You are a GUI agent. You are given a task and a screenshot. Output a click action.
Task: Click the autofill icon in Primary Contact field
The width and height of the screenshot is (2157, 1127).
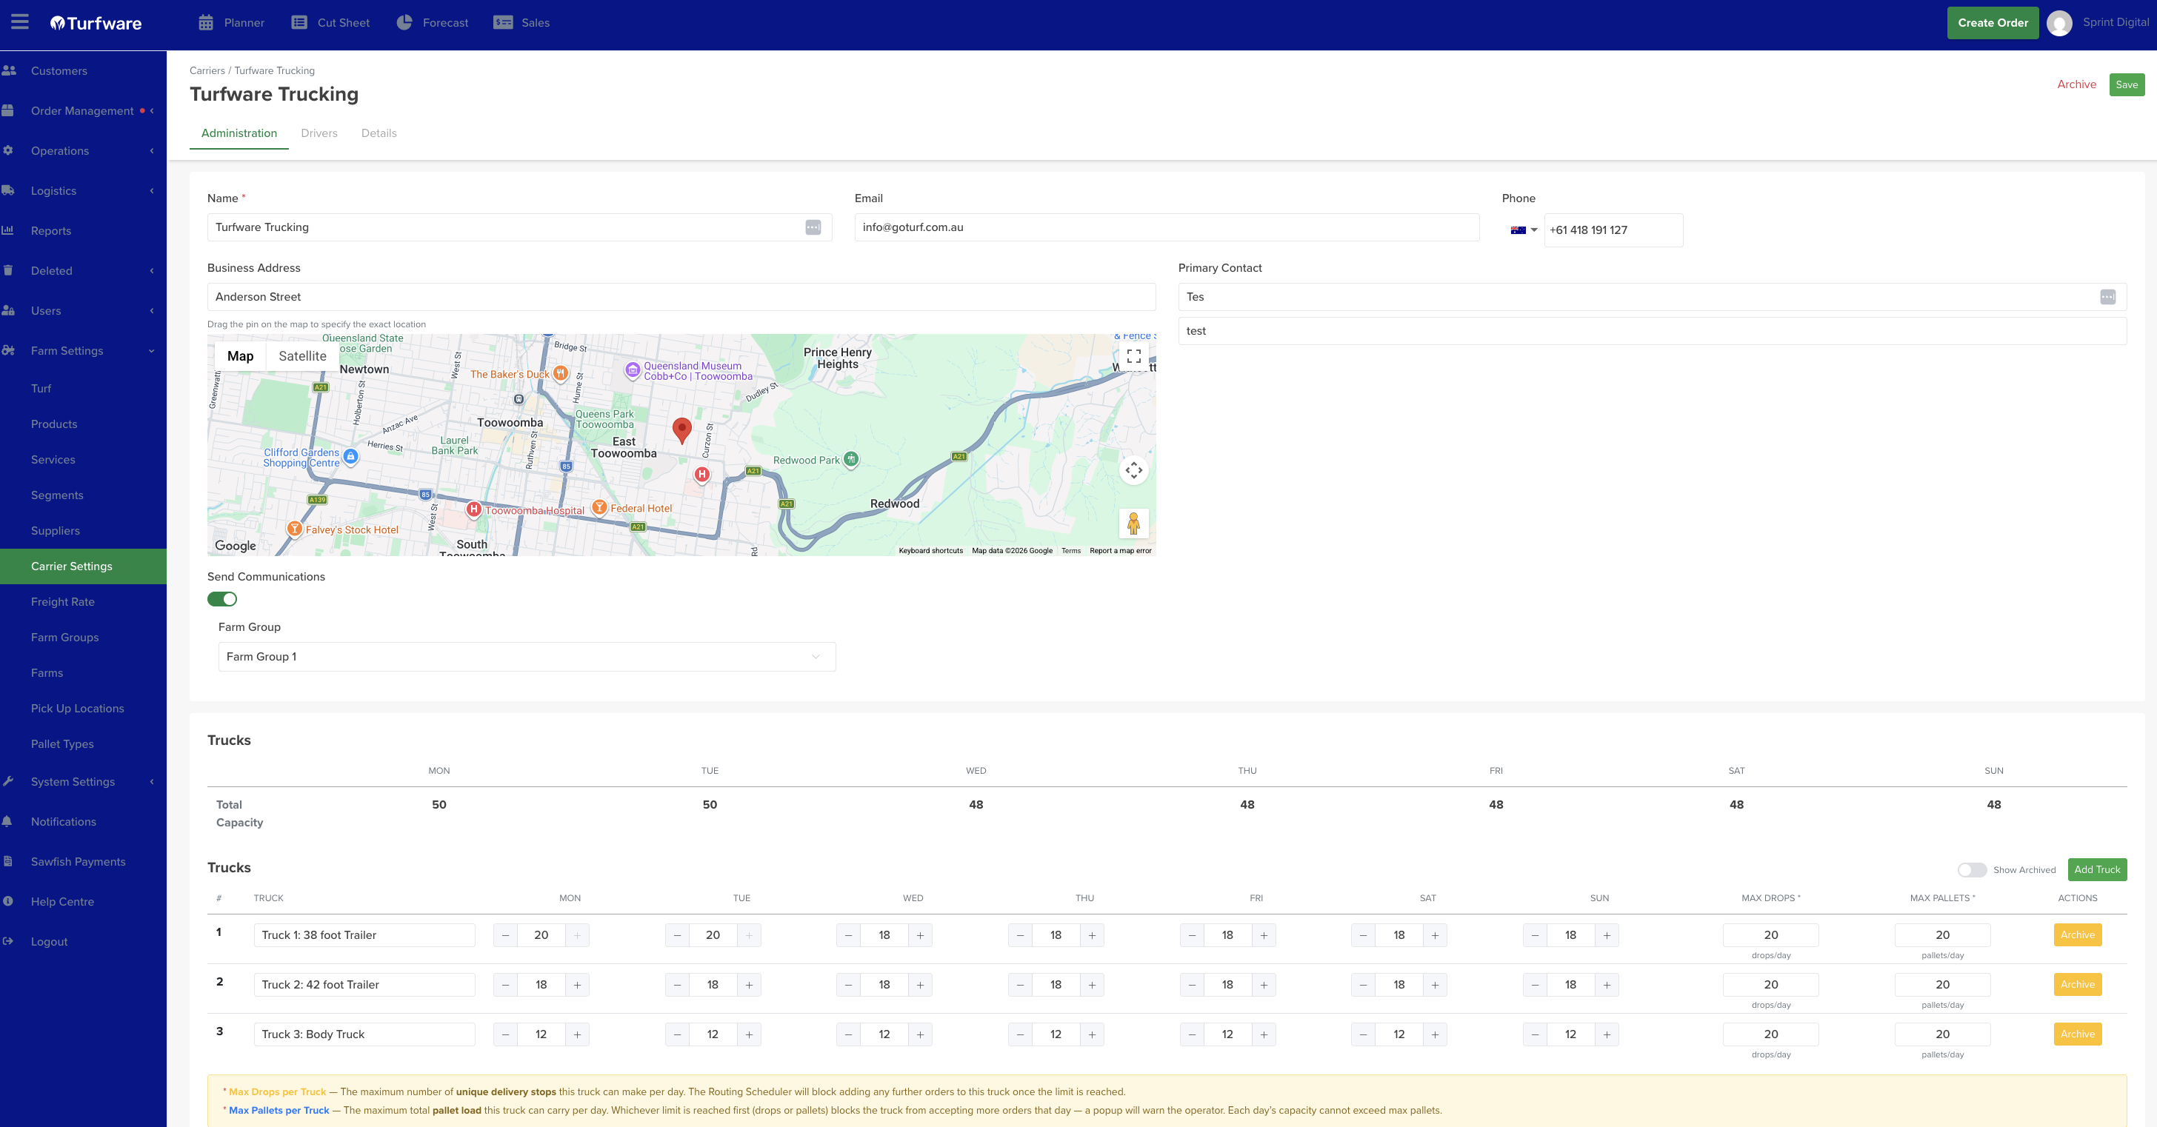click(x=2107, y=297)
